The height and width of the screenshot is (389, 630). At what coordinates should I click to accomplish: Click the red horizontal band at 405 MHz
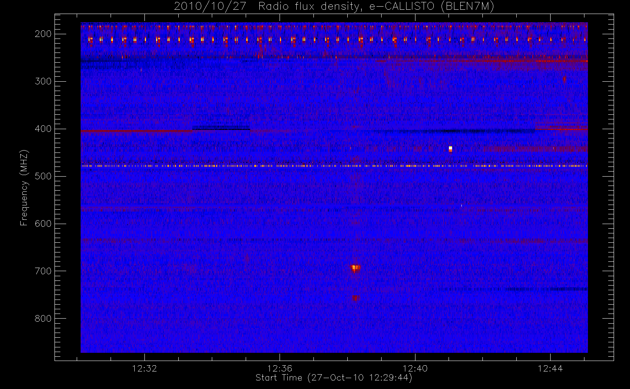136,131
